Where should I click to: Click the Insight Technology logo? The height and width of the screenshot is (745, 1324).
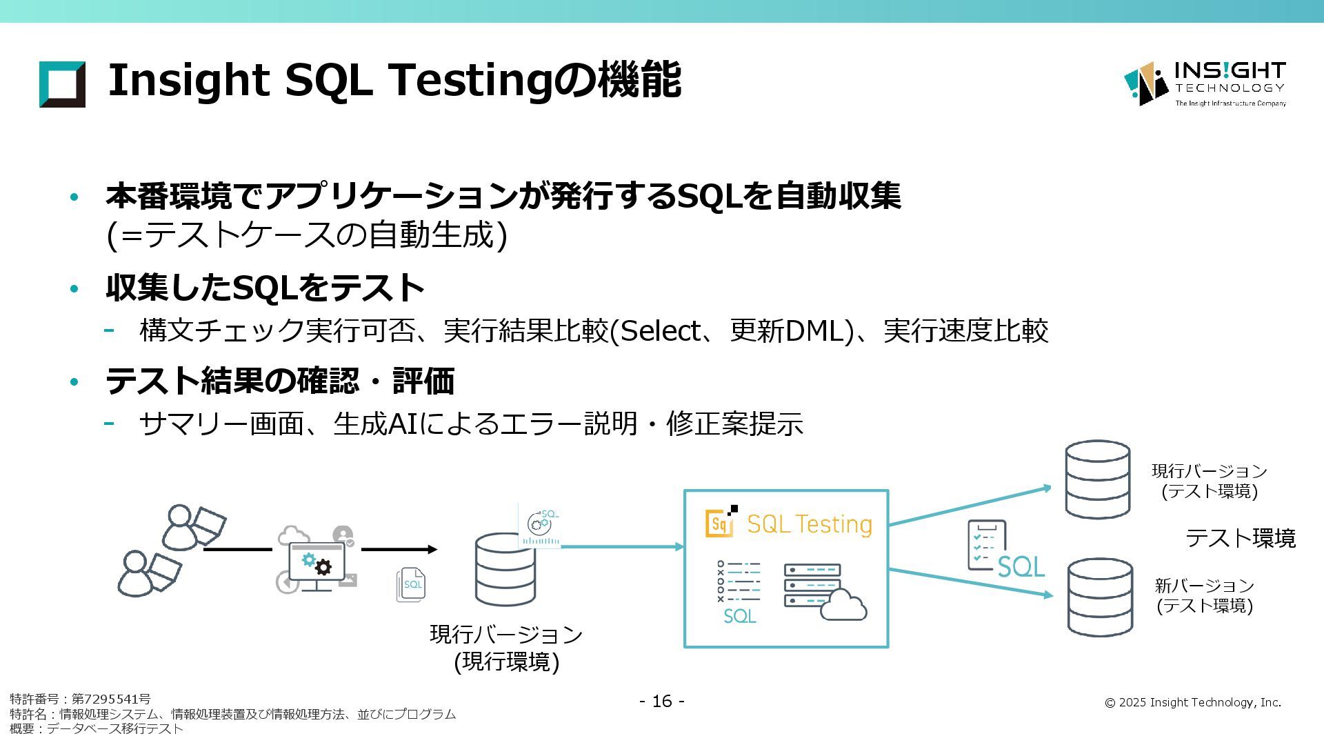(1204, 83)
